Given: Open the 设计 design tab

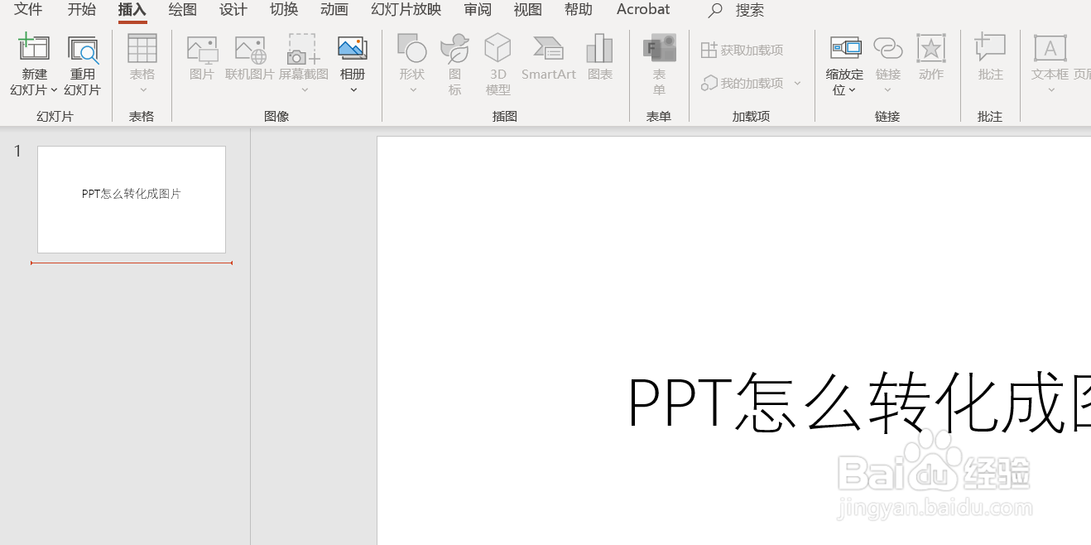Looking at the screenshot, I should (x=233, y=10).
